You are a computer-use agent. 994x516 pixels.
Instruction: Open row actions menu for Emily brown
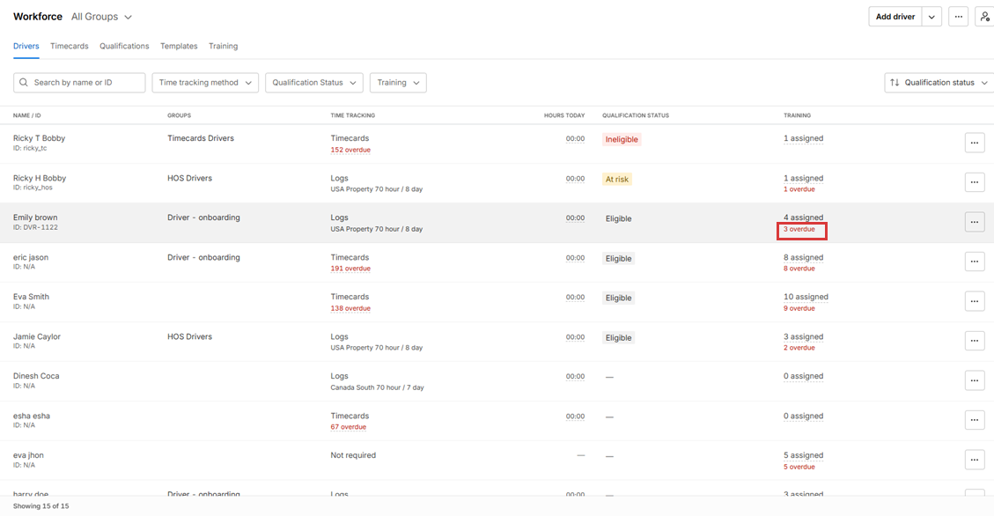pos(974,222)
